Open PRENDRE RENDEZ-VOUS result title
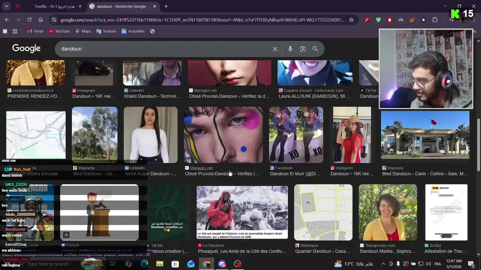 point(35,96)
